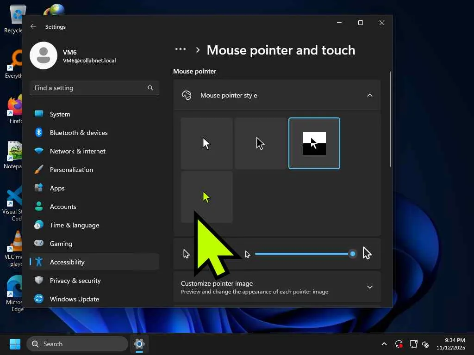The height and width of the screenshot is (355, 474).
Task: Minimize the Settings window
Action: click(339, 23)
